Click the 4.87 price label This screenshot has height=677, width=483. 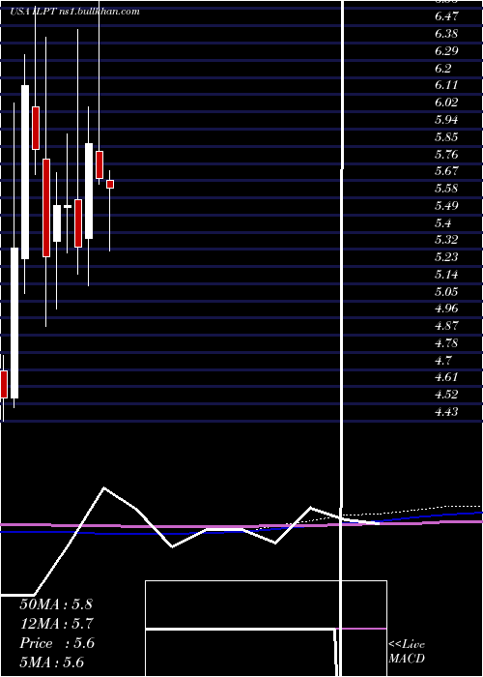coord(446,326)
